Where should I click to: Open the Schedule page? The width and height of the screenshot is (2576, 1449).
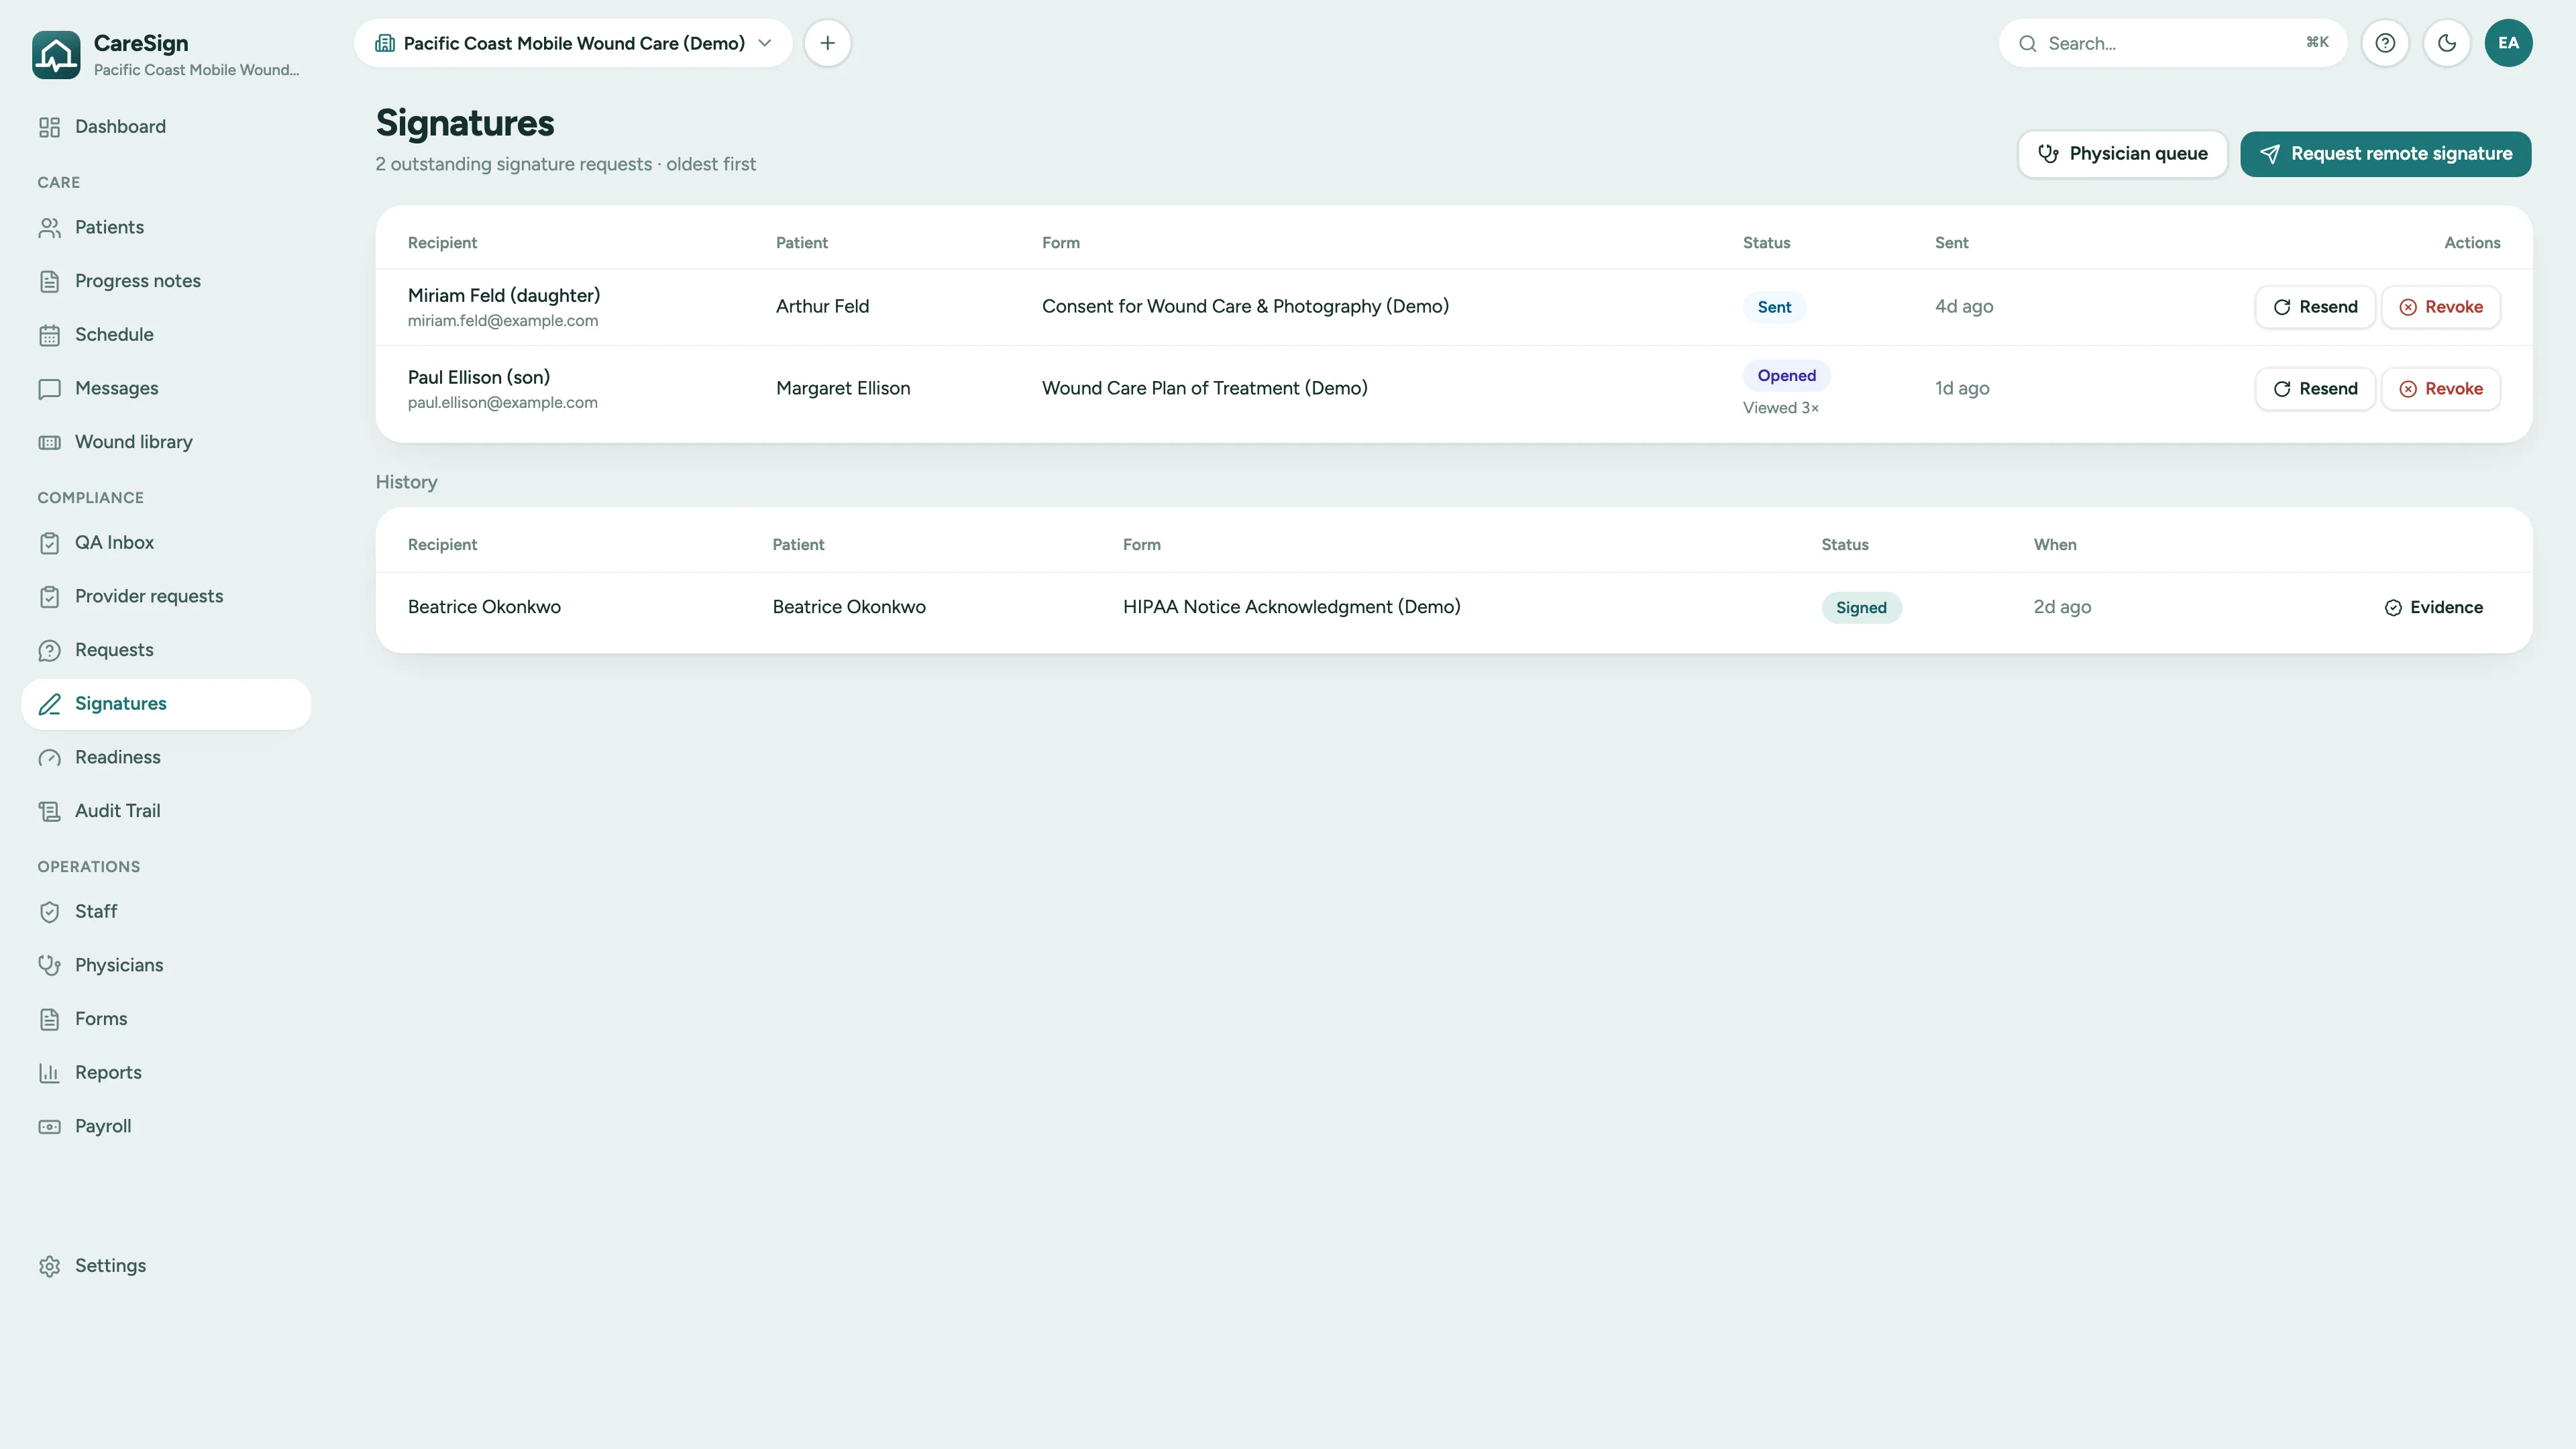[x=166, y=335]
